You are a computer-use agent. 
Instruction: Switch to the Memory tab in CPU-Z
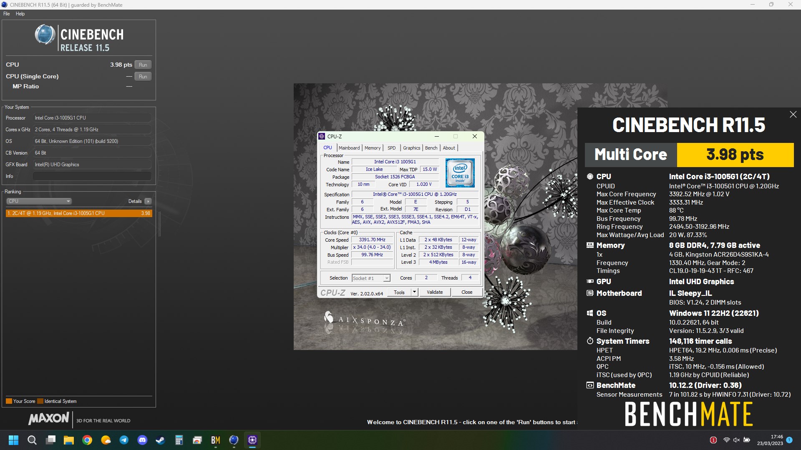(373, 148)
